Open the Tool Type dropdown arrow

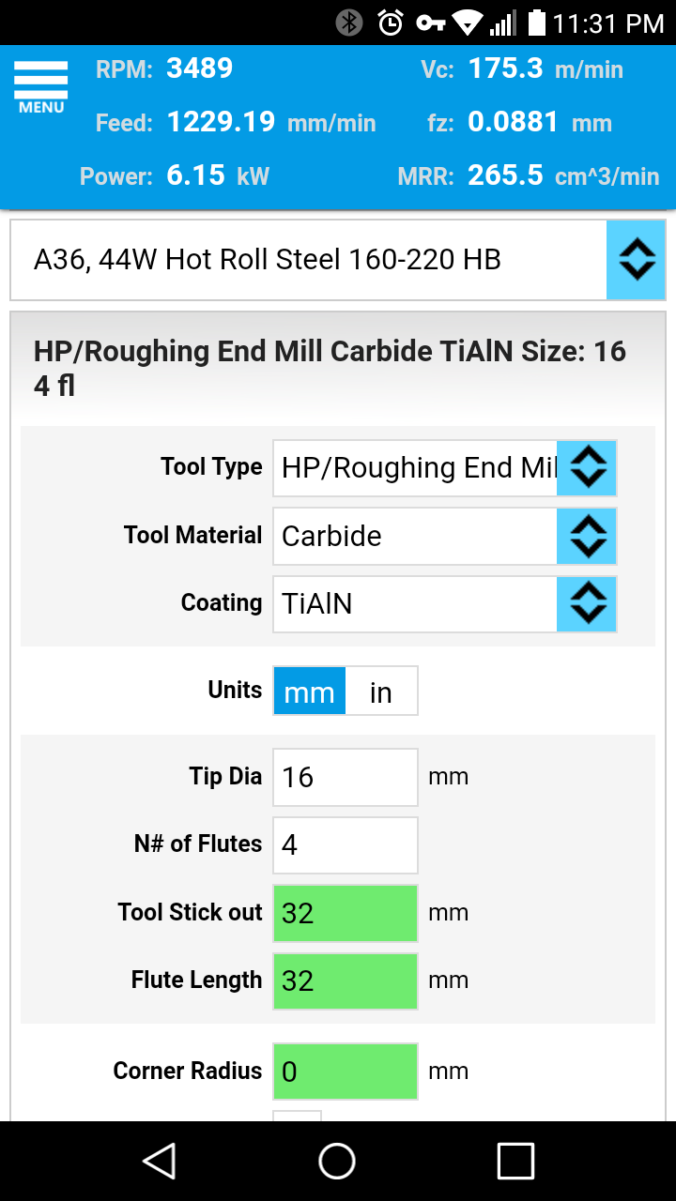pyautogui.click(x=588, y=467)
